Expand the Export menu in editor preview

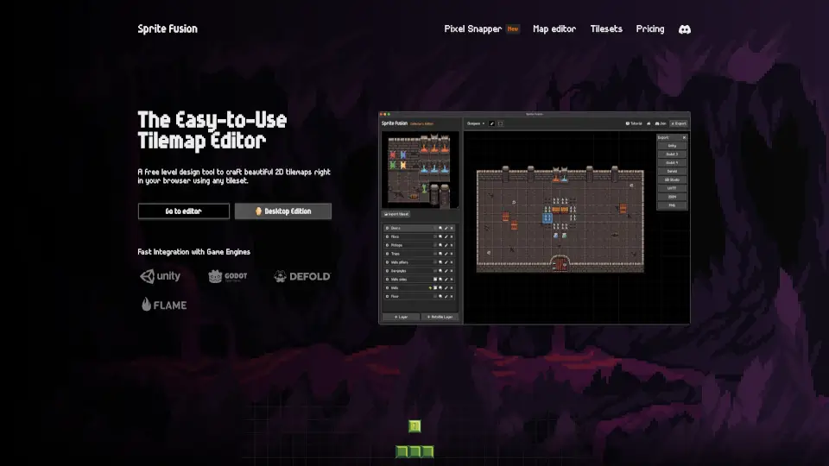[679, 123]
